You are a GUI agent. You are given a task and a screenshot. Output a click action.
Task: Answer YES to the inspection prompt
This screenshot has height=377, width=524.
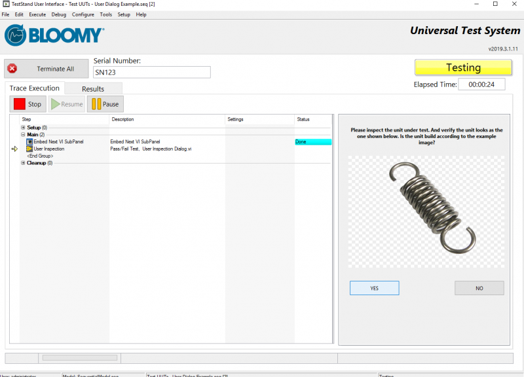tap(374, 288)
